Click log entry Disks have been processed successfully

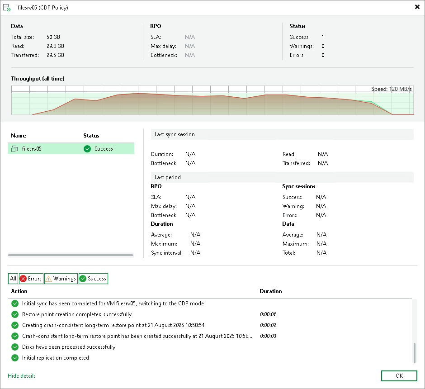pyautogui.click(x=69, y=347)
